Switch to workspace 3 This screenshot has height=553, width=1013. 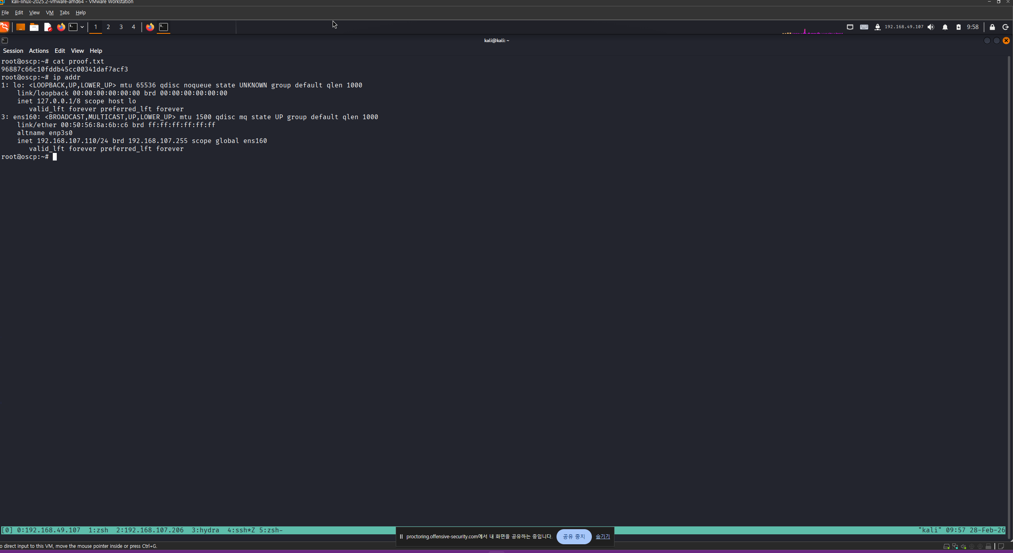[121, 27]
